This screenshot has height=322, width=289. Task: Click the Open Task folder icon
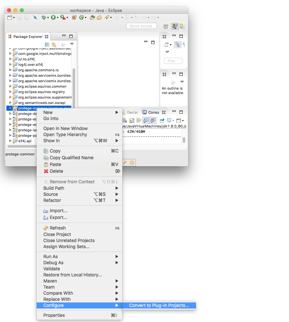99,17
